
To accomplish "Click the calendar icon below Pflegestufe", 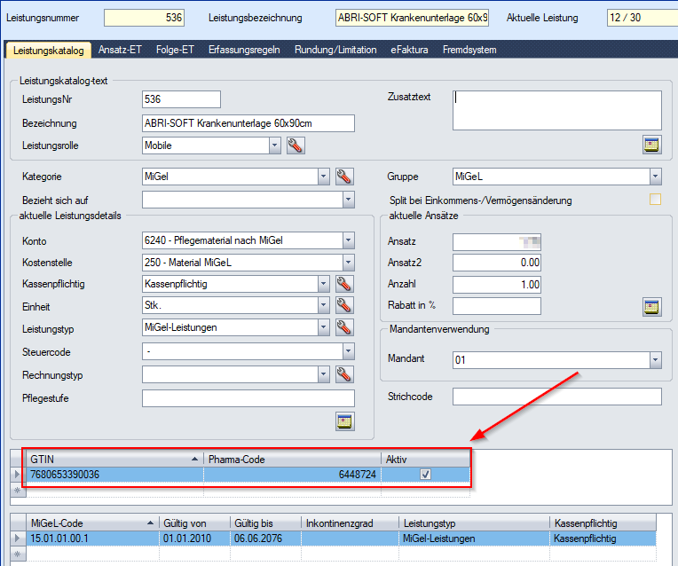I will [345, 421].
